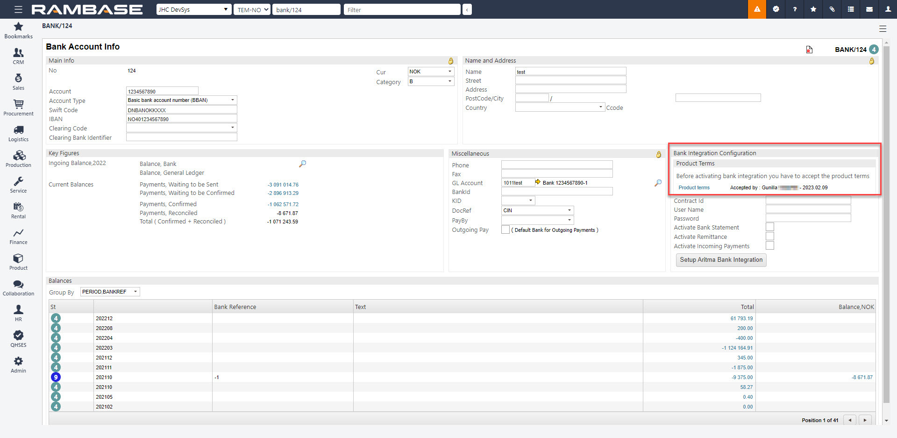Click the magnifier icon in Key Figures

303,164
